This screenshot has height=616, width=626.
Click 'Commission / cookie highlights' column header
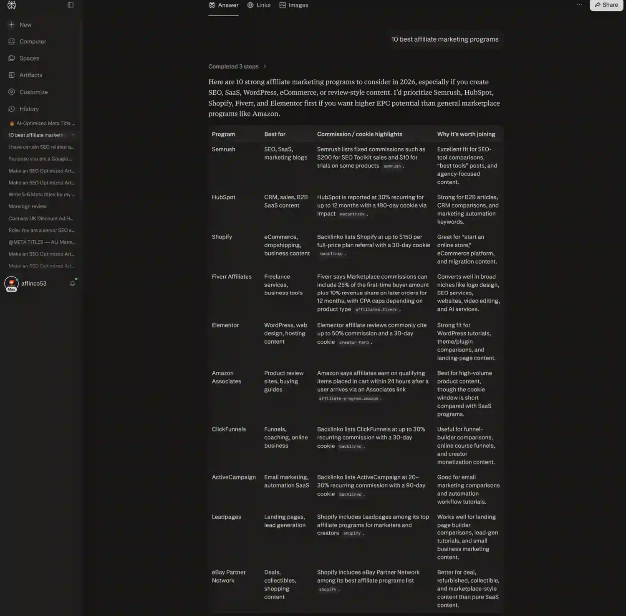pyautogui.click(x=360, y=134)
